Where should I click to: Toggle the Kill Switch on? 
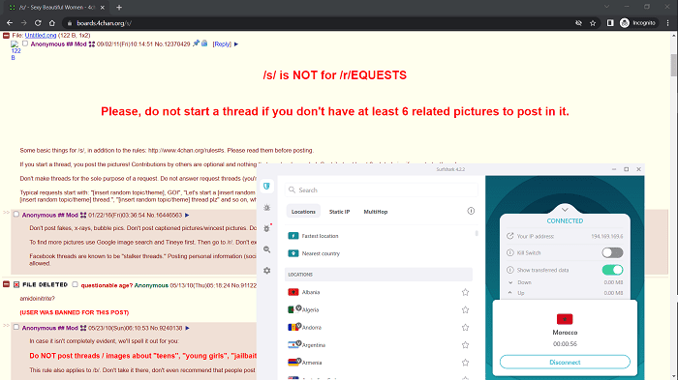click(612, 252)
